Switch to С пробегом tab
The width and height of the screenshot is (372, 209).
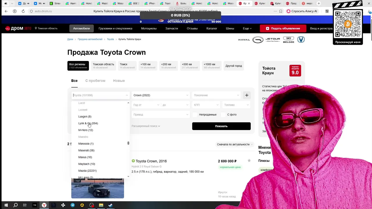coord(95,81)
